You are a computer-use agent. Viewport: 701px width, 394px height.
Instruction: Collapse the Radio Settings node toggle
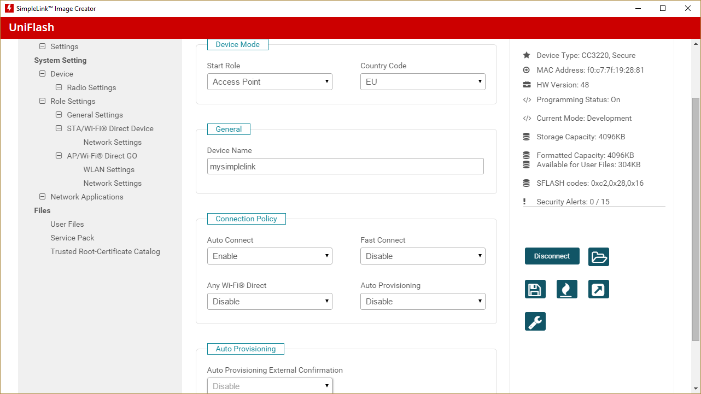[x=59, y=87]
